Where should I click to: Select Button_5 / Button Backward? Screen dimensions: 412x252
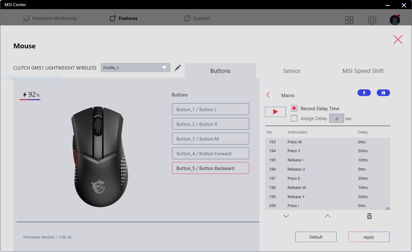(x=211, y=168)
